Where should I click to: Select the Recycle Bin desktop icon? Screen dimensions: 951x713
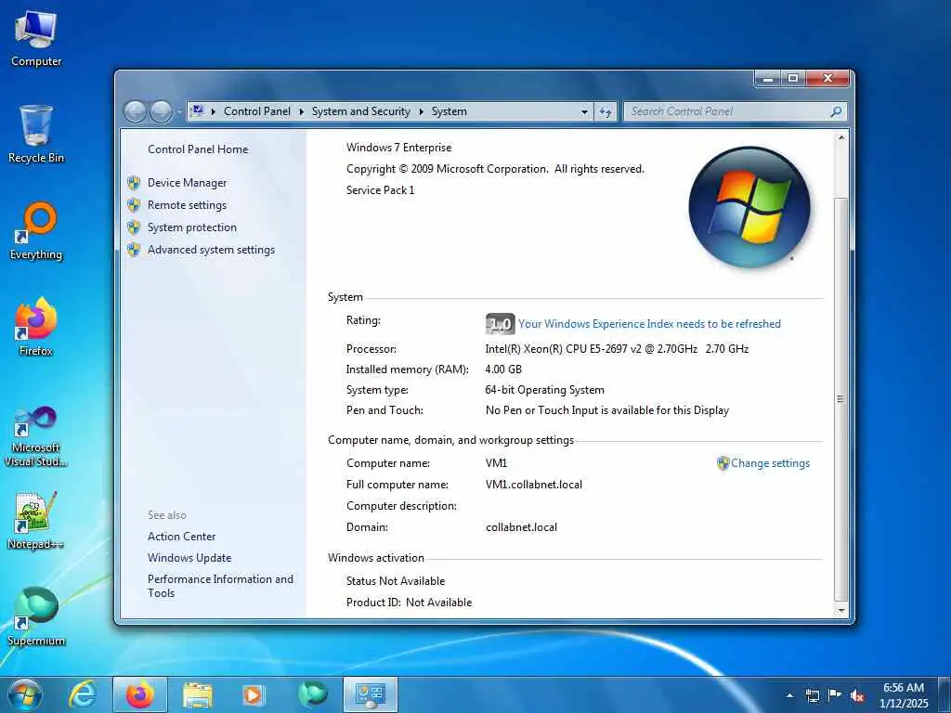coord(36,134)
